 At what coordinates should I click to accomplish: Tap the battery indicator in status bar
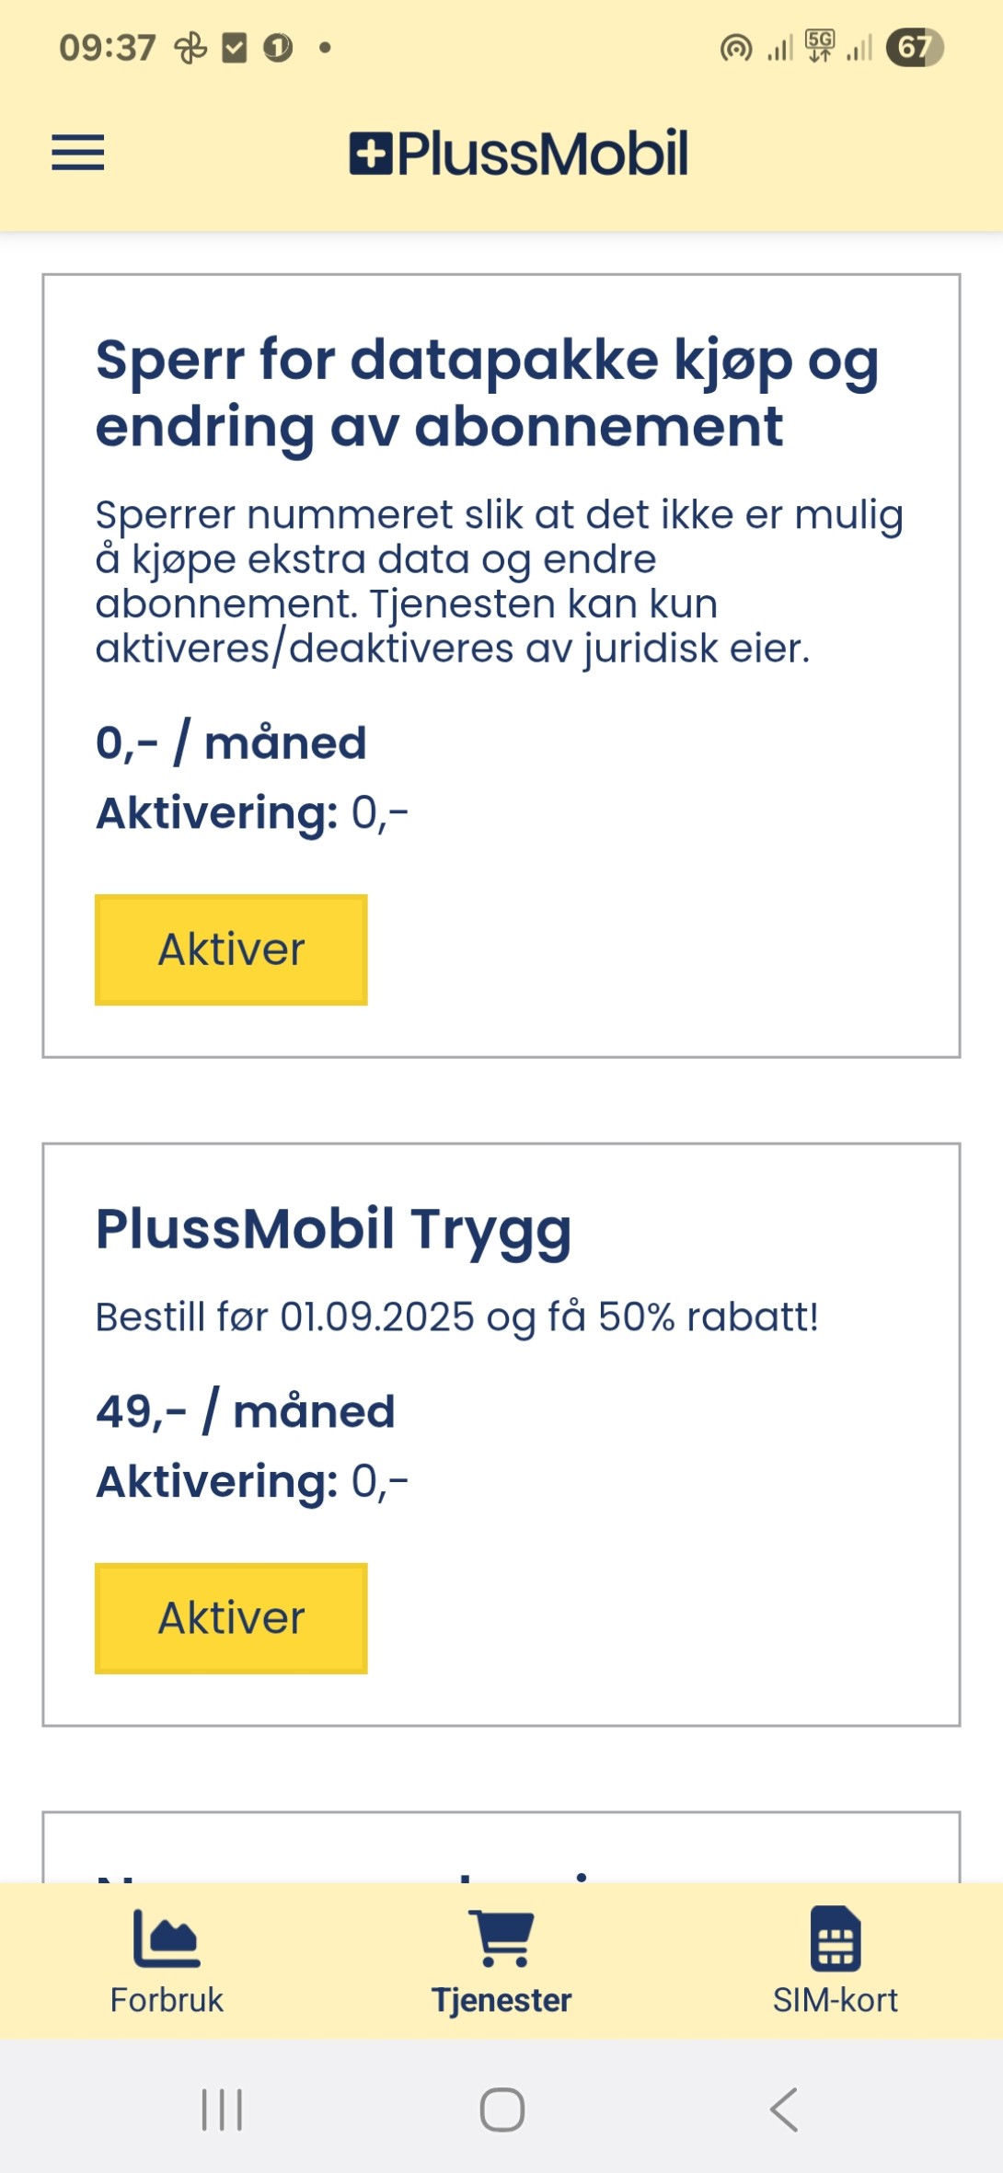[x=915, y=47]
